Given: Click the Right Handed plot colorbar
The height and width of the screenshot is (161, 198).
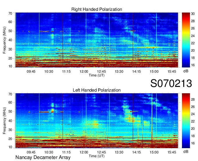Looking at the screenshot, I should click(186, 40).
